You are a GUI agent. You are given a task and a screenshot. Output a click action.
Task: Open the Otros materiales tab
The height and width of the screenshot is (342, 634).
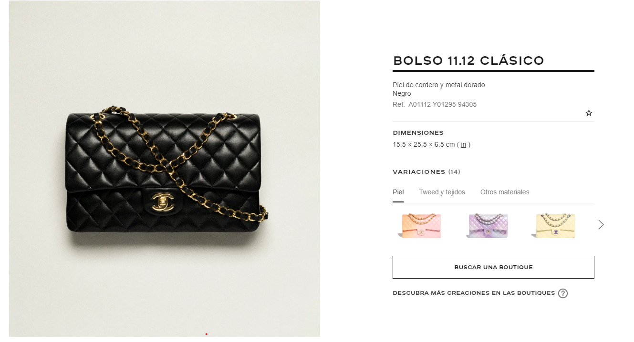(x=505, y=192)
